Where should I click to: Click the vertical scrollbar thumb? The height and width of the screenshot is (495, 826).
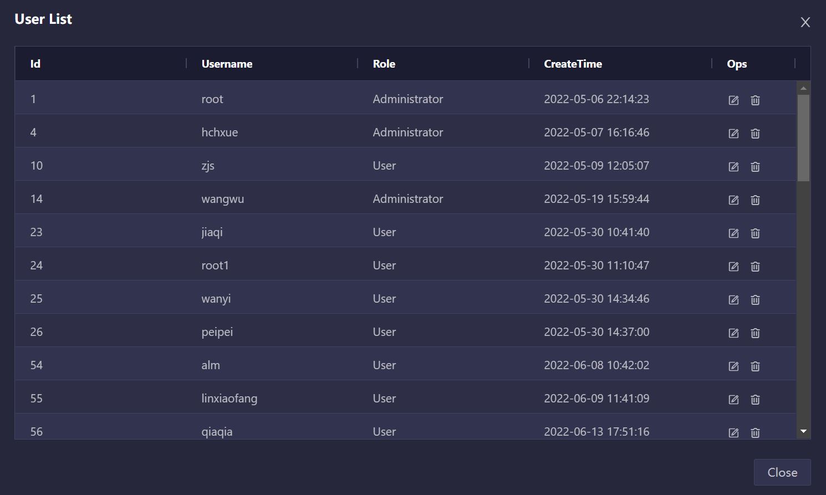coord(803,138)
